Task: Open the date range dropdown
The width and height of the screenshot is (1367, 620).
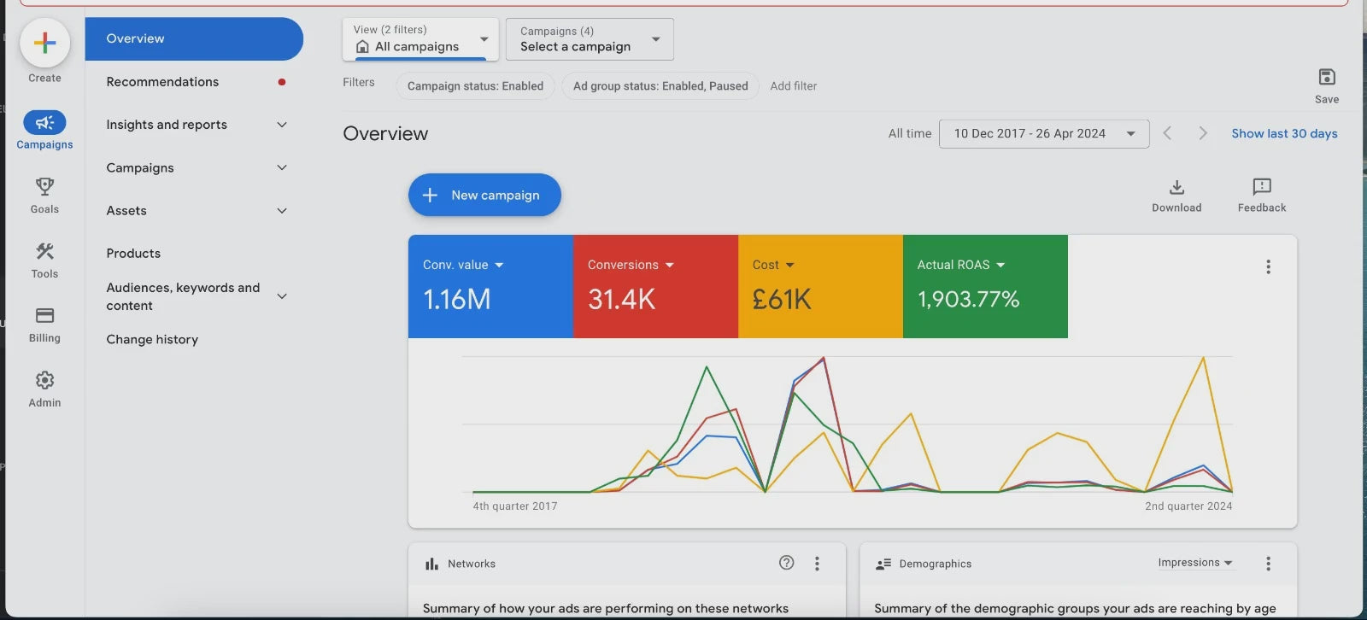Action: (1043, 134)
